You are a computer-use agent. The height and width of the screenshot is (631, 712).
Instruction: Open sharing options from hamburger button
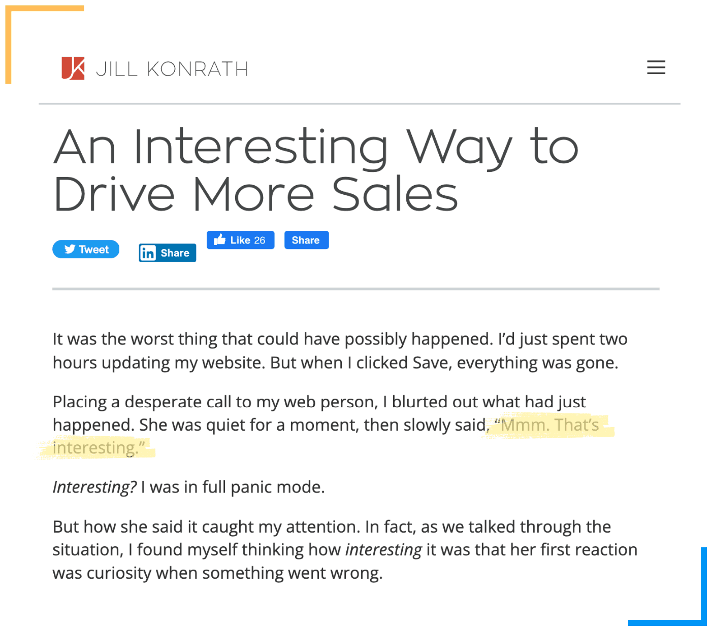coord(656,67)
